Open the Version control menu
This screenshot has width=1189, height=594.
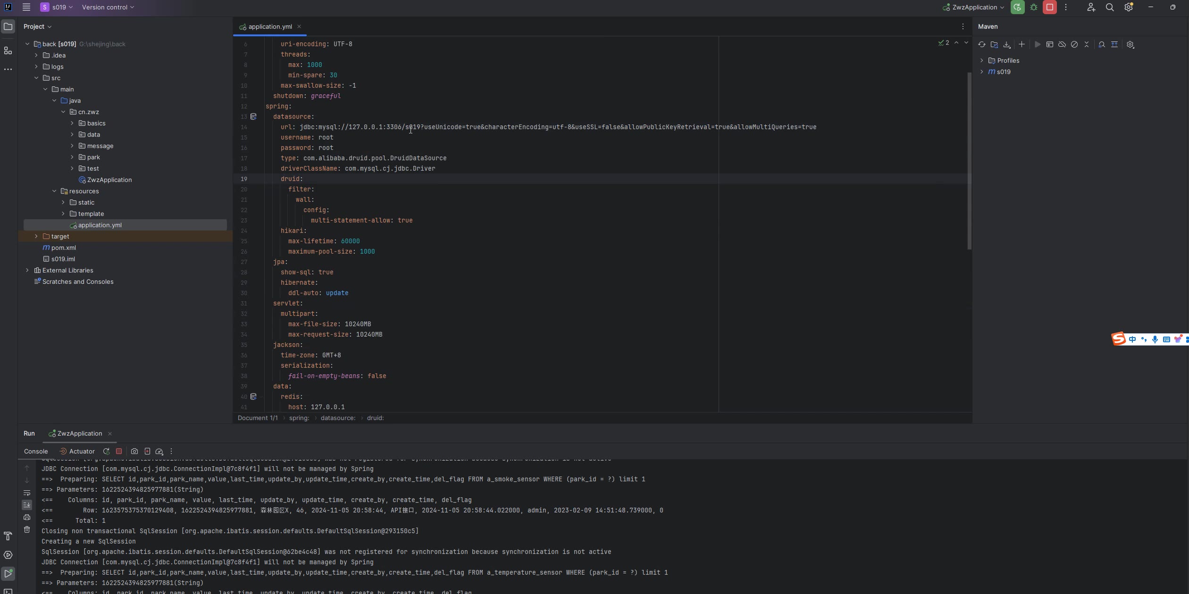pyautogui.click(x=108, y=7)
